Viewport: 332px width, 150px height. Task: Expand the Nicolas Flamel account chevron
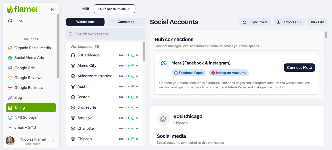tap(54, 141)
